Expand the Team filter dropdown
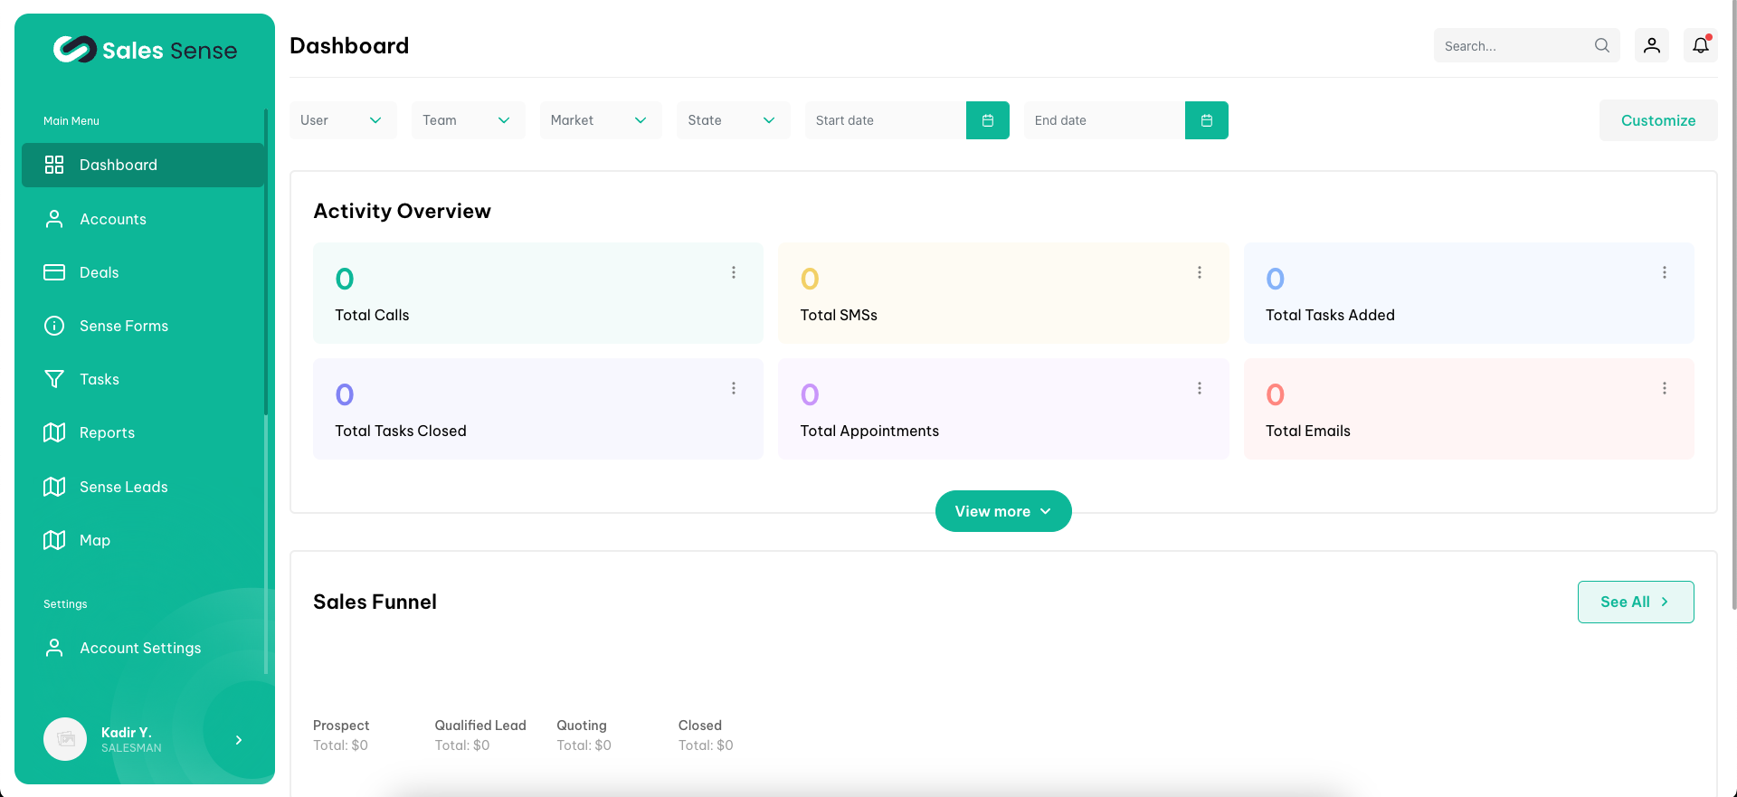The width and height of the screenshot is (1737, 797). [x=467, y=120]
